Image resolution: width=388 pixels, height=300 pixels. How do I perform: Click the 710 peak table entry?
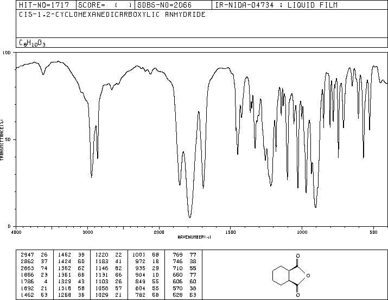(185, 268)
